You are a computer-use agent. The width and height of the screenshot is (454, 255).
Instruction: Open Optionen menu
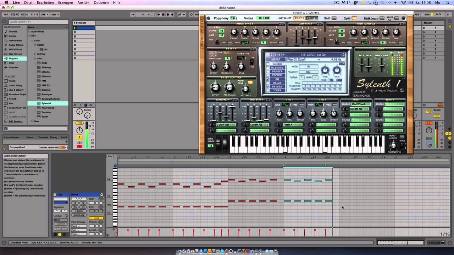(101, 2)
